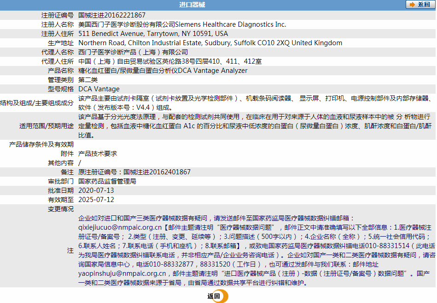Click the 管理类别 label
437x303 pixels.
[61, 80]
